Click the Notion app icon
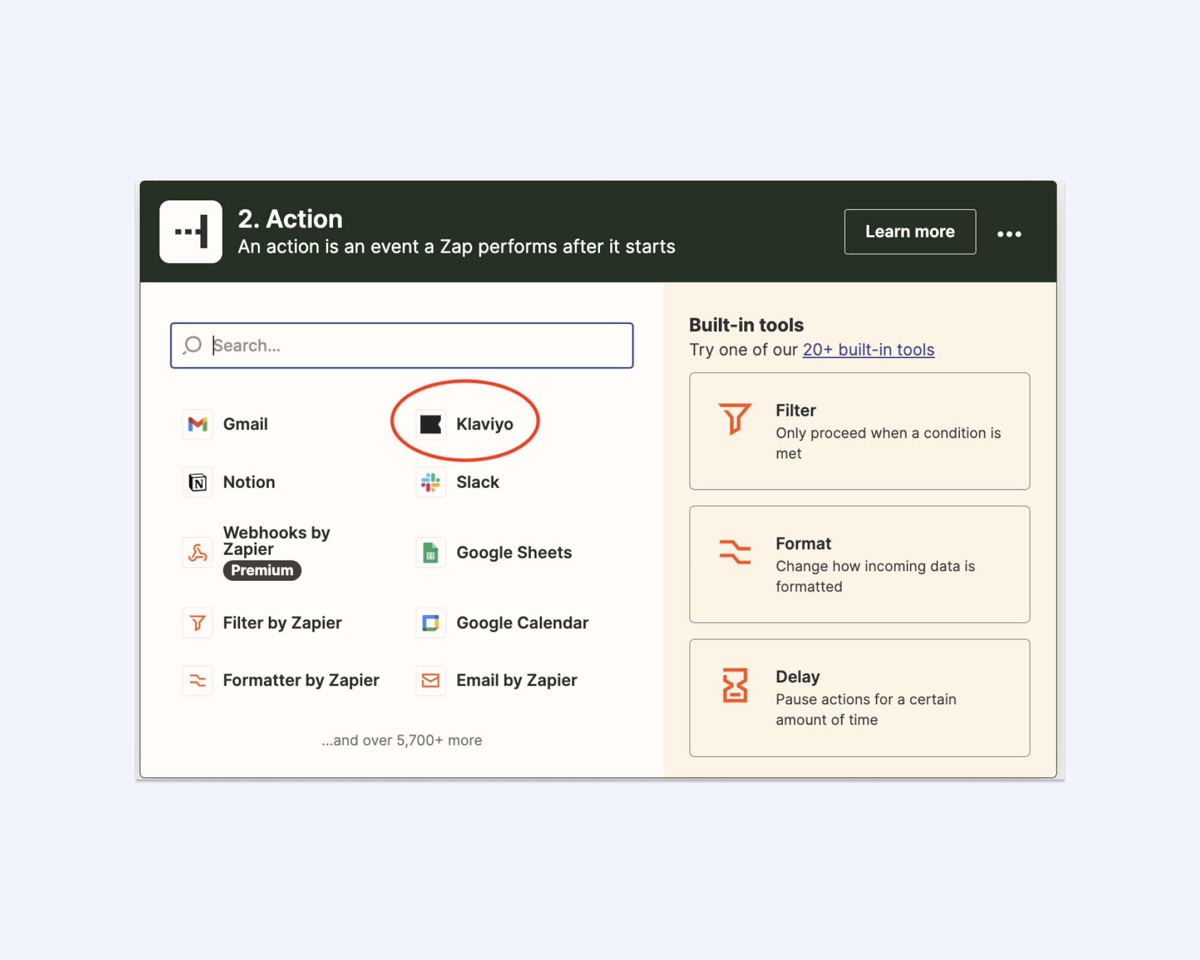 click(197, 482)
